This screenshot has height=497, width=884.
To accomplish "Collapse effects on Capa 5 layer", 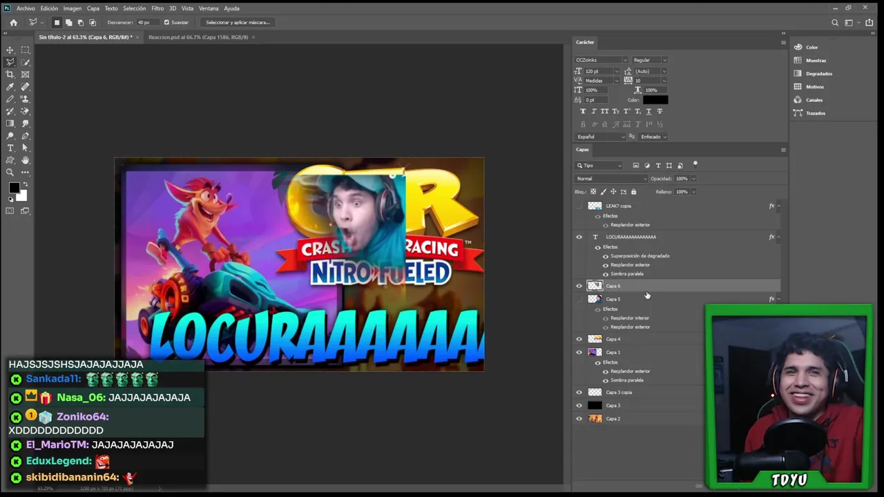I will coord(778,299).
